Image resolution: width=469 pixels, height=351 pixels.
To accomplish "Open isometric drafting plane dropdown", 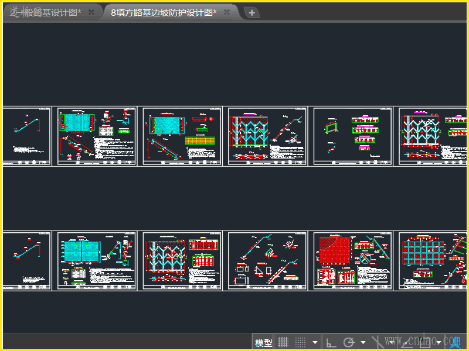I will tap(392, 343).
